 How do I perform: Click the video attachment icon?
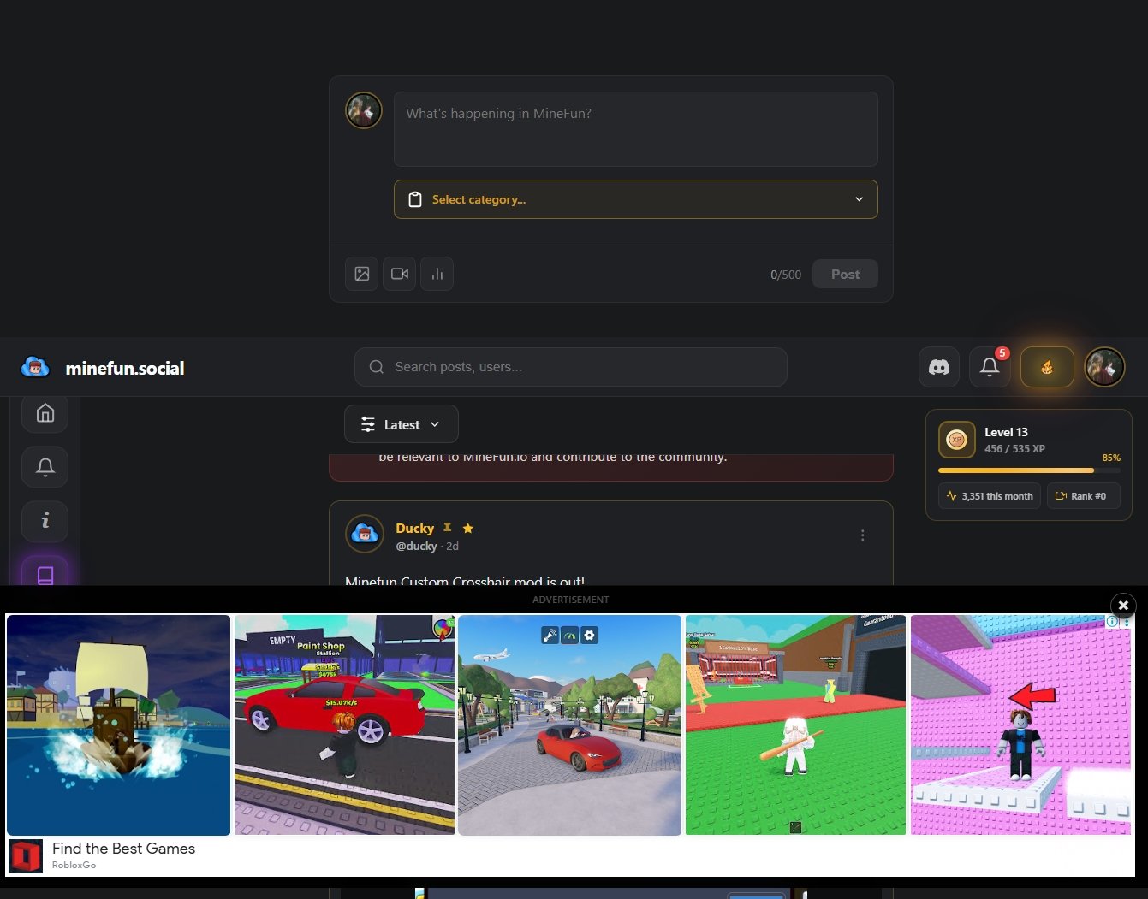(x=399, y=274)
